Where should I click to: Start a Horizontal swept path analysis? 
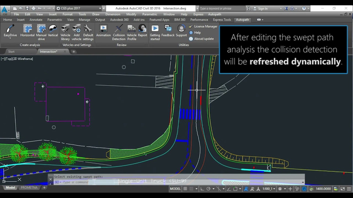tap(27, 31)
